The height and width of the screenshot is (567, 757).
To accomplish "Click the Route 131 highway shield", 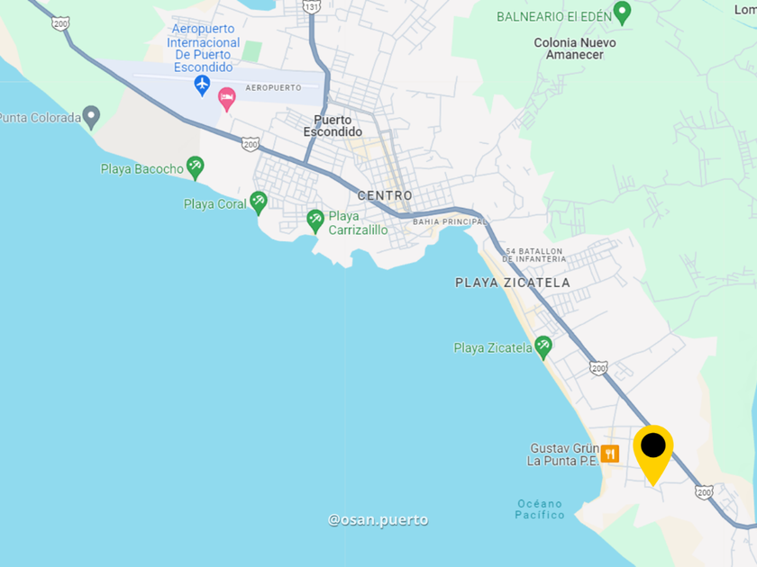I will click(x=312, y=7).
